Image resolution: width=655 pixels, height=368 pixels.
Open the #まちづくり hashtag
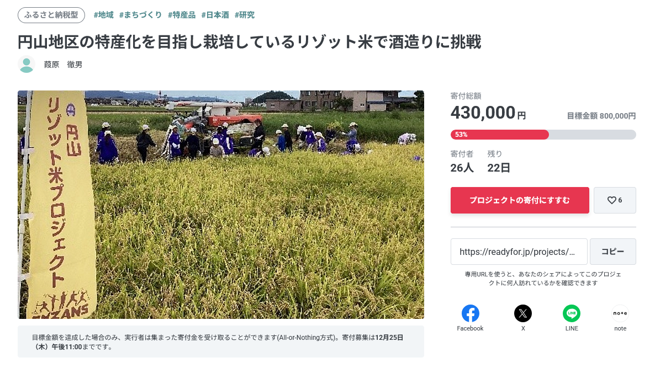[x=140, y=15]
